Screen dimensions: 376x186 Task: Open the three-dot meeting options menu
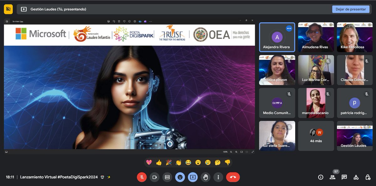click(x=218, y=177)
